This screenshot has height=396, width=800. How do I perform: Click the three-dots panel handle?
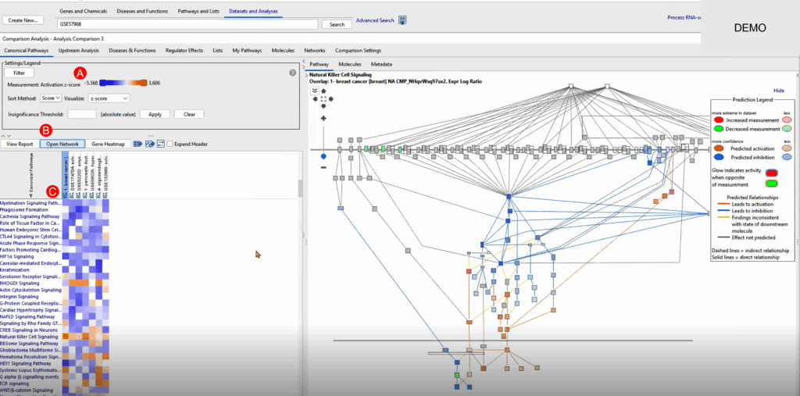click(151, 136)
